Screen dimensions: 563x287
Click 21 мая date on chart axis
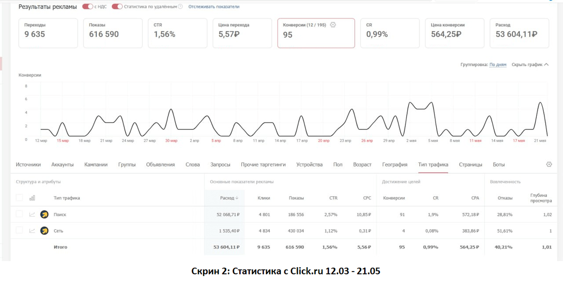click(540, 140)
